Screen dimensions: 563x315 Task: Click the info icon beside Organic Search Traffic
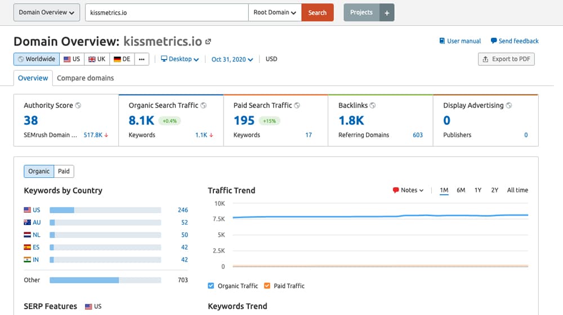(x=203, y=105)
